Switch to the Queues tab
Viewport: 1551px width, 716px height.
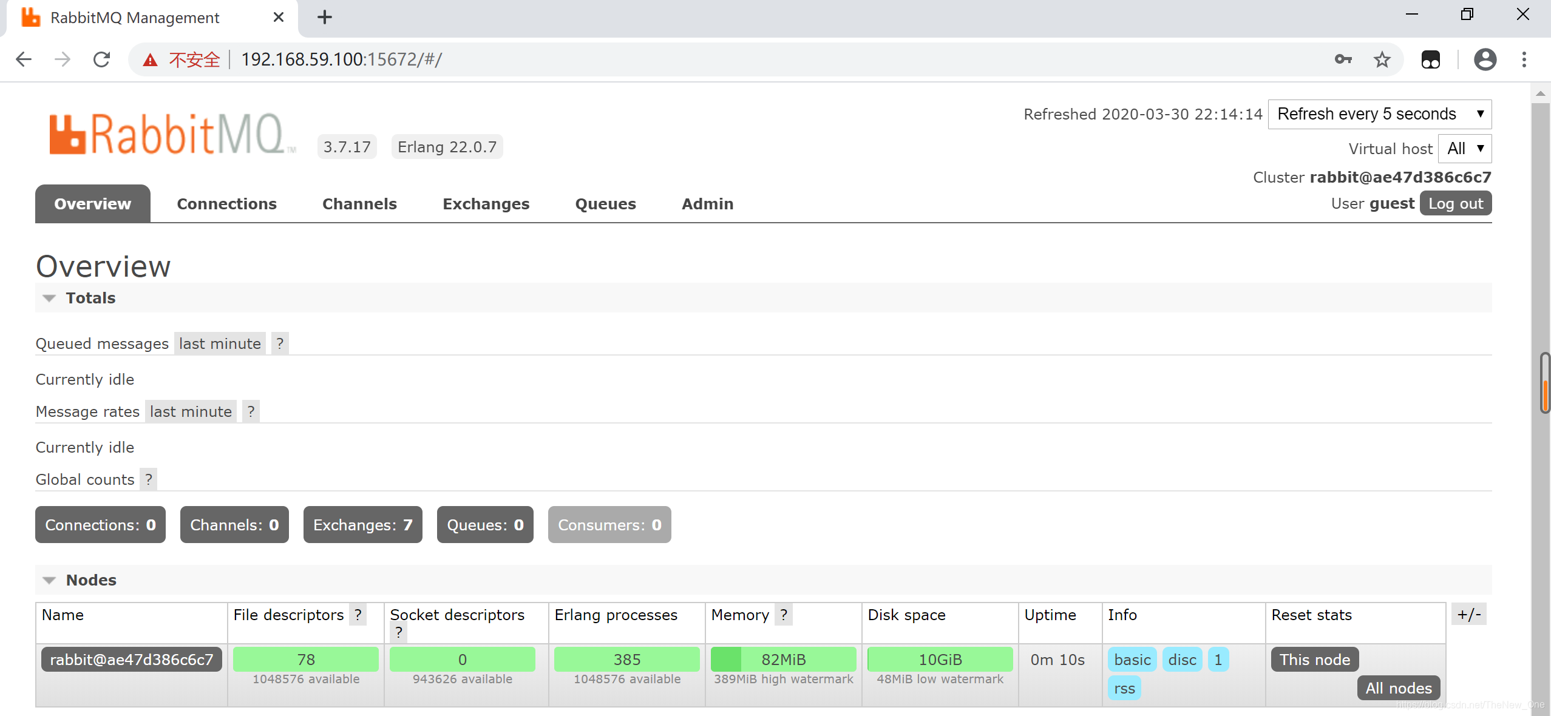605,204
